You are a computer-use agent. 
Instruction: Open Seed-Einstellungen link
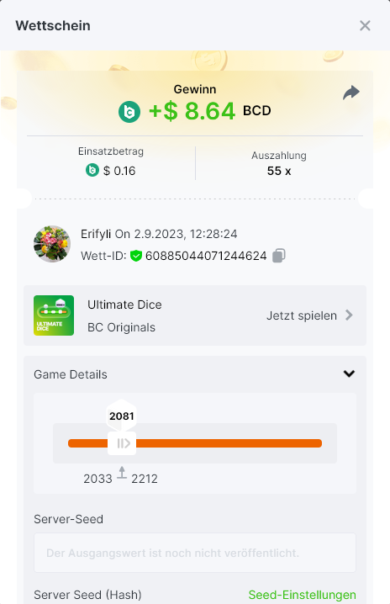click(x=303, y=595)
